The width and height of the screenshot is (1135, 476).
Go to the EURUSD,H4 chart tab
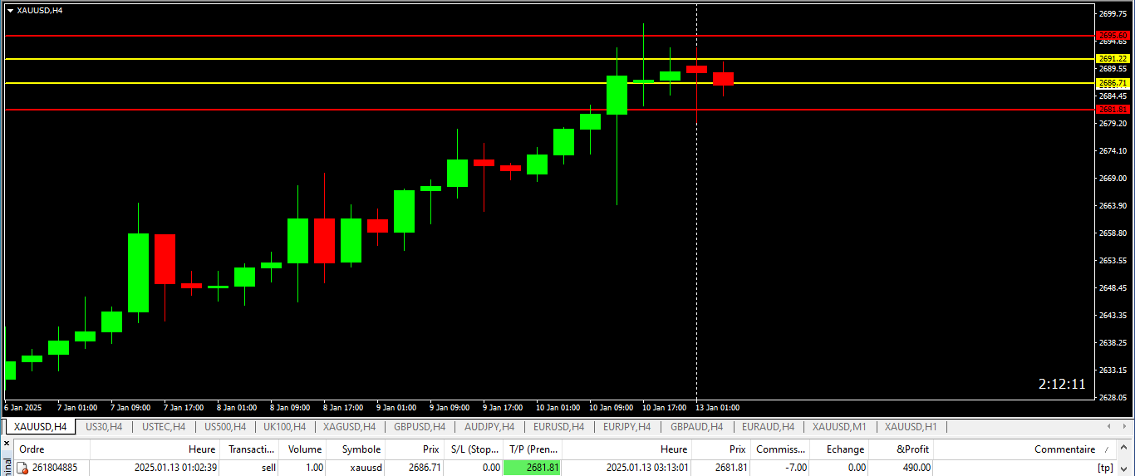coord(558,427)
